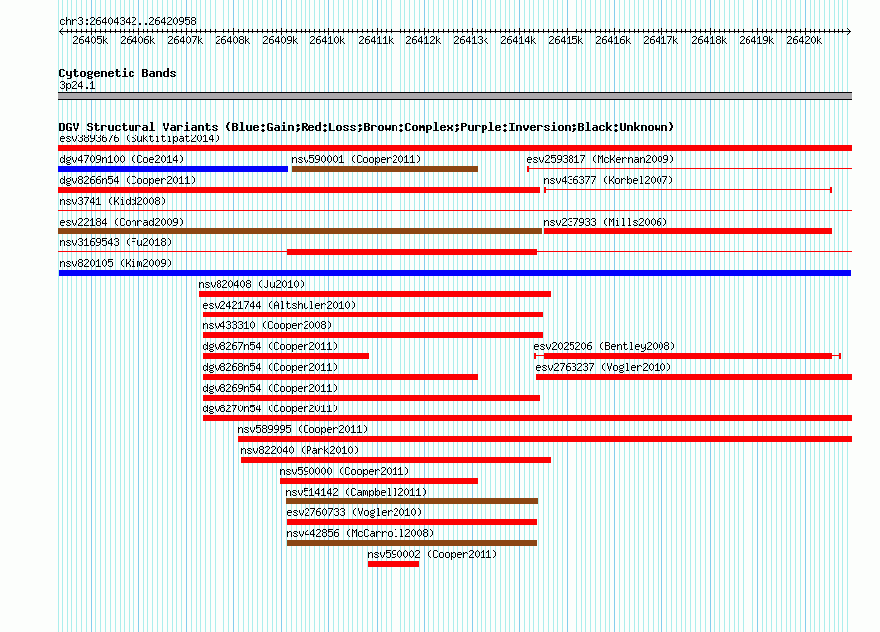
Task: Open the esv2593817 (McKernan2009) variant label
Action: pos(600,159)
